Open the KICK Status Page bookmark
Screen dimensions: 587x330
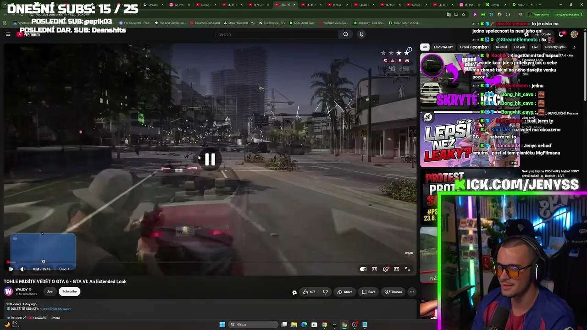302,23
